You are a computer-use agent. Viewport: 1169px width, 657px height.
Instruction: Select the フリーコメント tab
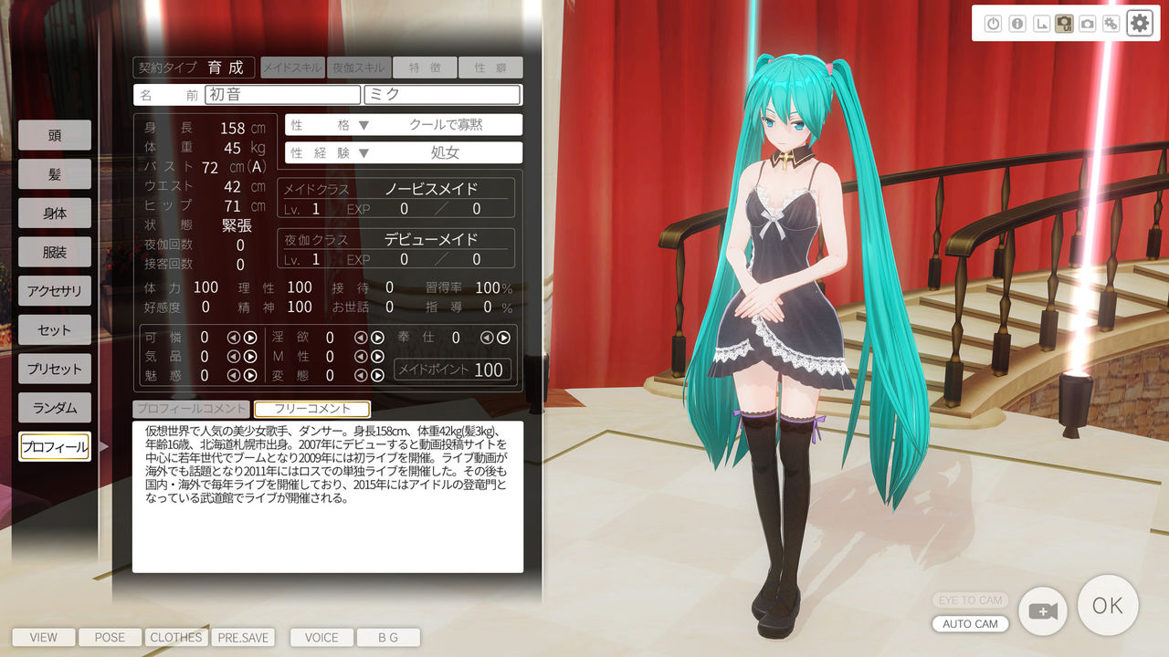[312, 409]
